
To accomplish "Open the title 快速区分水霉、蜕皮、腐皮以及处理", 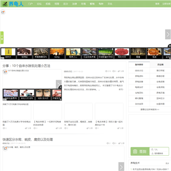I will click(28, 140).
